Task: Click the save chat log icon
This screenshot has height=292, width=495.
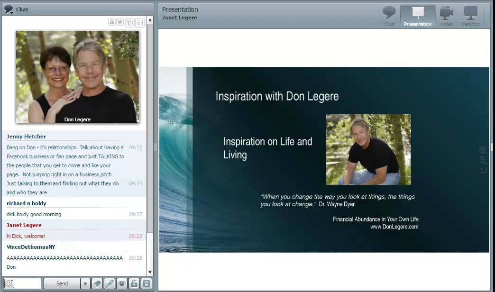Action: point(147,283)
